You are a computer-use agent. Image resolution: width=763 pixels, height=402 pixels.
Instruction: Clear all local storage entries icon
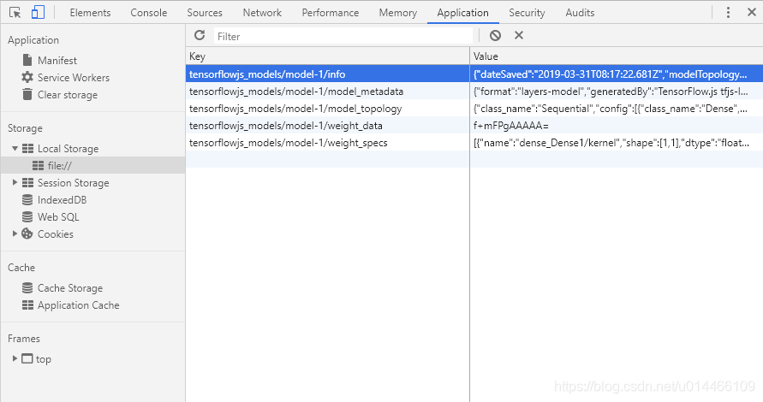[x=495, y=35]
